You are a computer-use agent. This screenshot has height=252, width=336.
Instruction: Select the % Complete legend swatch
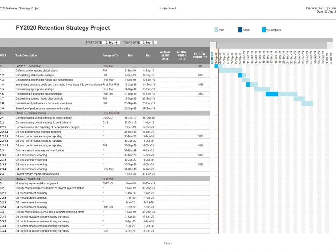click(x=264, y=30)
